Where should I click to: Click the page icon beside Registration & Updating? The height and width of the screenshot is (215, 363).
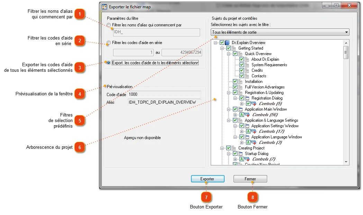coord(240,93)
